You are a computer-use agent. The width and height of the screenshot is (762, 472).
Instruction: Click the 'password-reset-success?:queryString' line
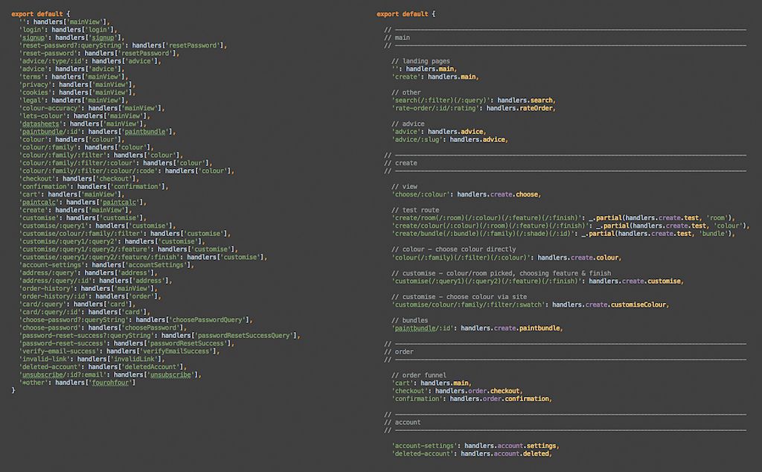[159, 336]
